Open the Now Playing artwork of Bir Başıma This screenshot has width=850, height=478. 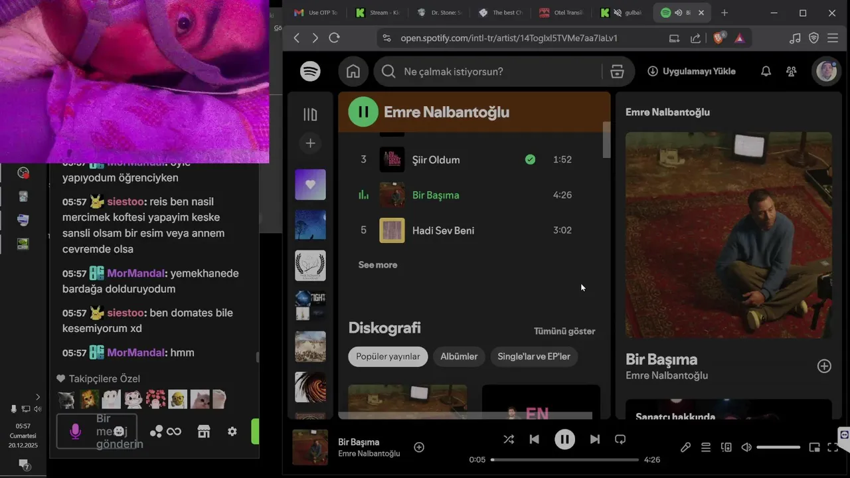tap(728, 235)
